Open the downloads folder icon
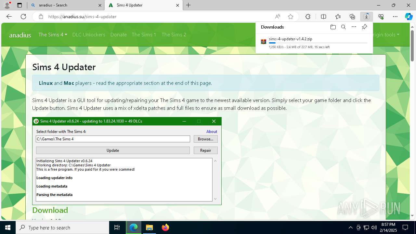This screenshot has width=416, height=234. [333, 27]
